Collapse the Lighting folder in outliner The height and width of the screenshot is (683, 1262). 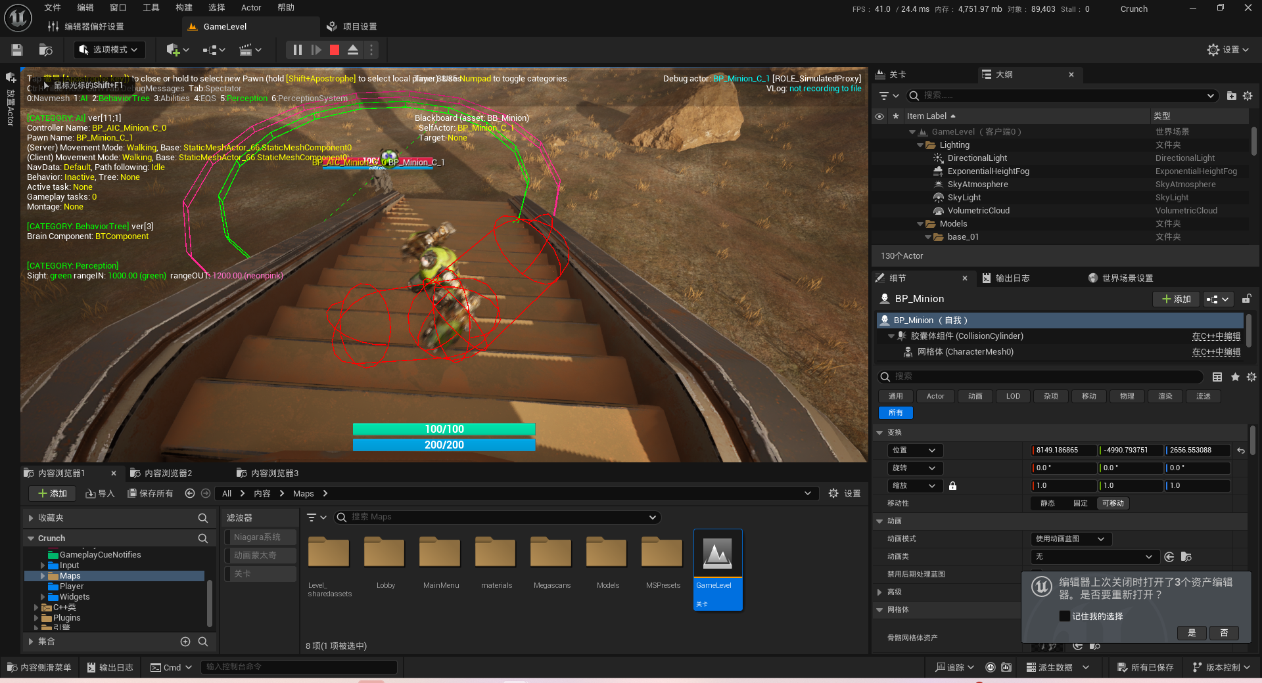(920, 145)
